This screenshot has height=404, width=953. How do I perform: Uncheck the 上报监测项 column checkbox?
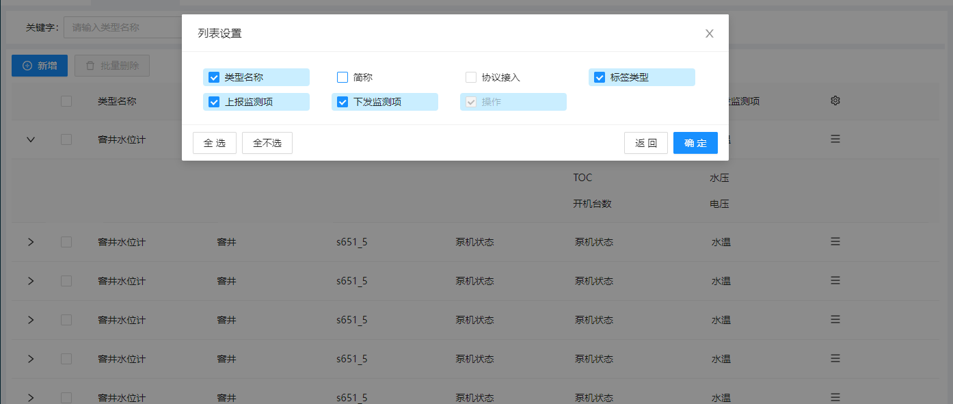tap(213, 101)
